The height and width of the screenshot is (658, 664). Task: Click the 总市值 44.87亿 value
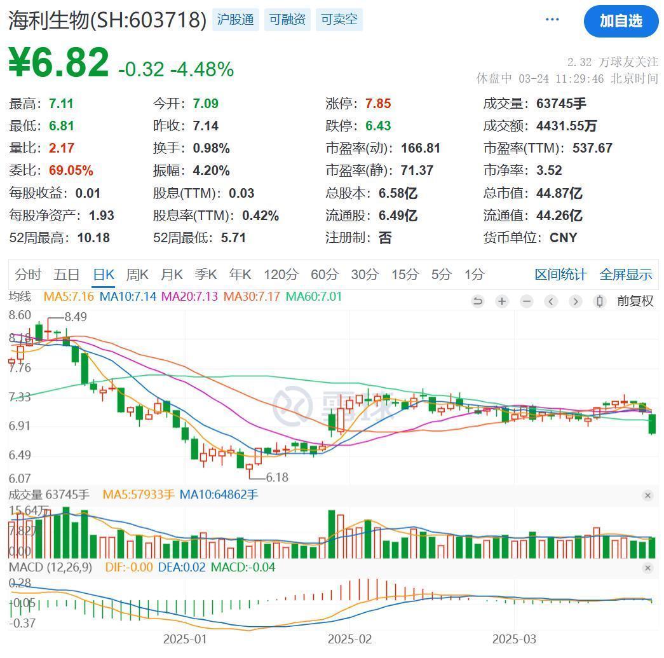[559, 193]
